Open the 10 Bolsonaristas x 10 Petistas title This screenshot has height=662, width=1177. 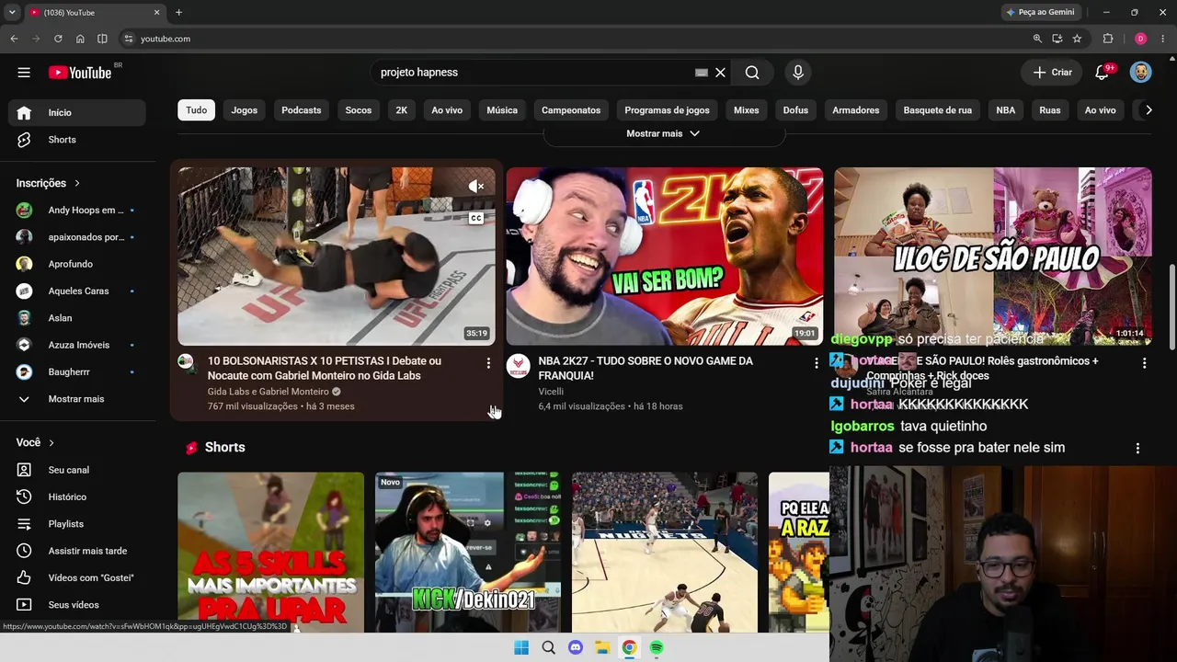pyautogui.click(x=325, y=369)
